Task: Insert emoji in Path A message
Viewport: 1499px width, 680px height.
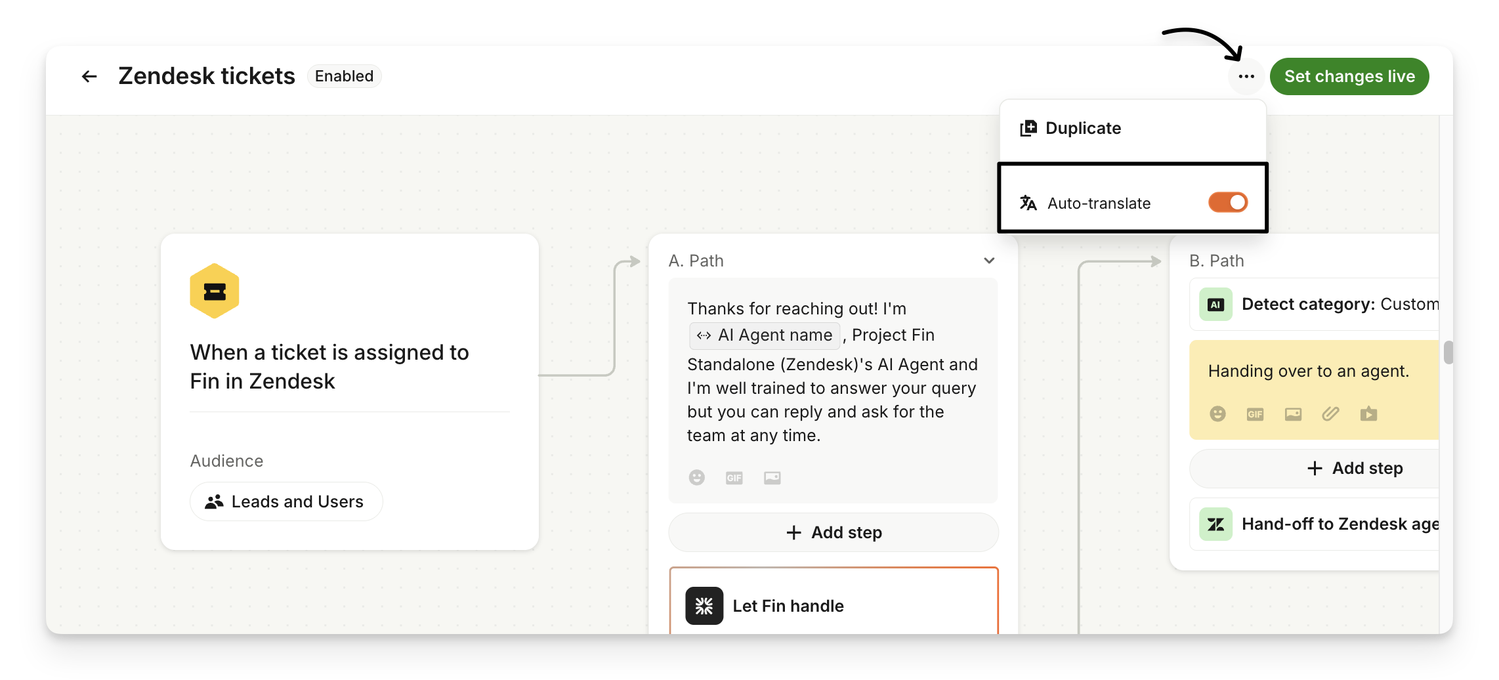Action: 696,478
